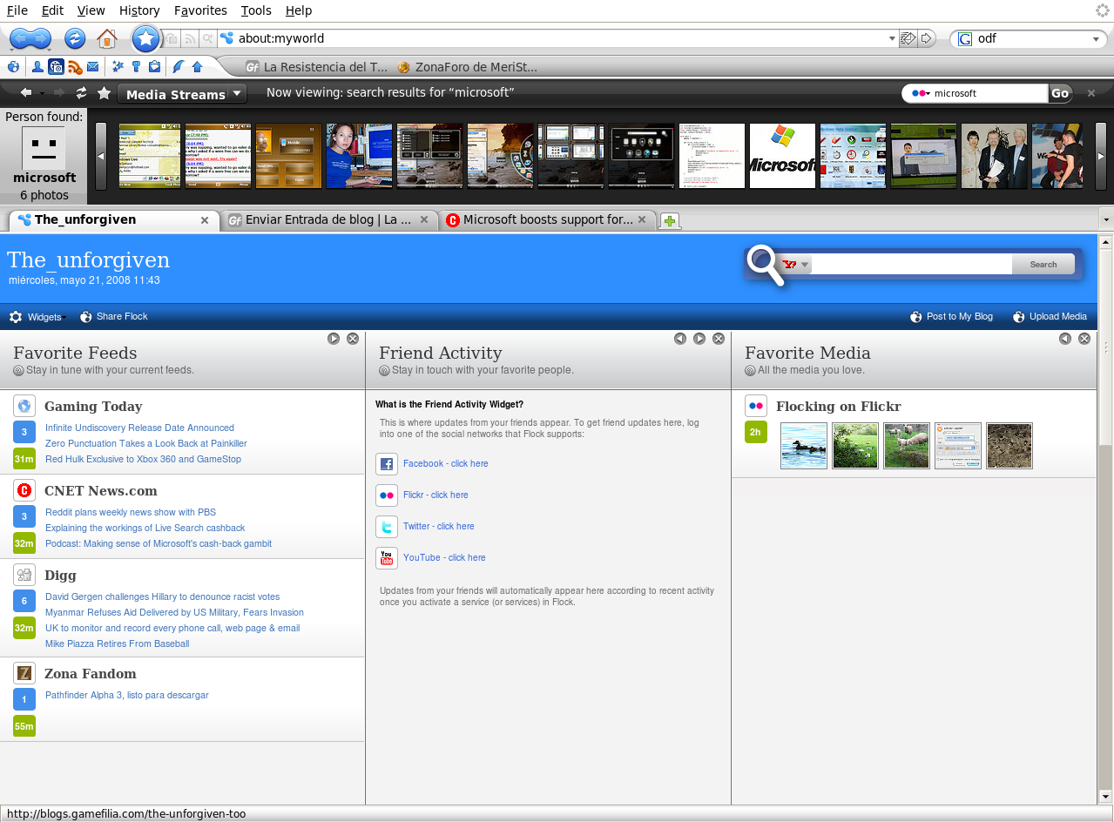Open Yahoo search engine dropdown
The image size is (1114, 822).
[795, 265]
